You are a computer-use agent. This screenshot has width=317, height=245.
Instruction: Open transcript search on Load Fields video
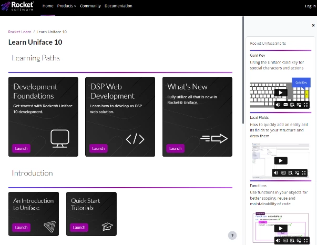(x=290, y=172)
